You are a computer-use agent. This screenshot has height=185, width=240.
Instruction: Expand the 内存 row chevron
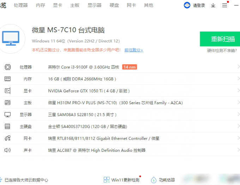[x=239, y=79]
